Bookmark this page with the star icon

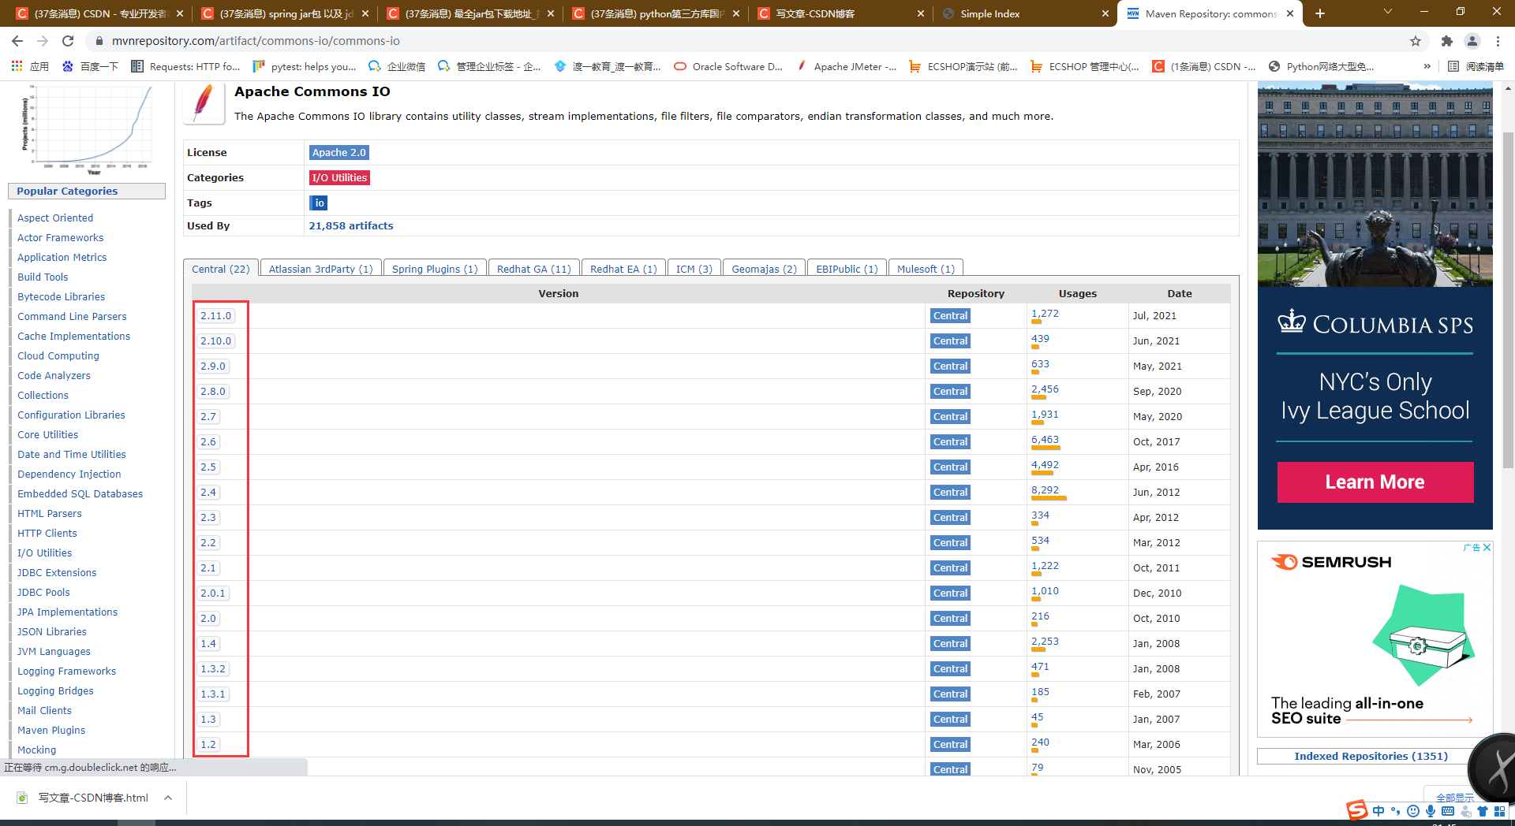tap(1416, 41)
